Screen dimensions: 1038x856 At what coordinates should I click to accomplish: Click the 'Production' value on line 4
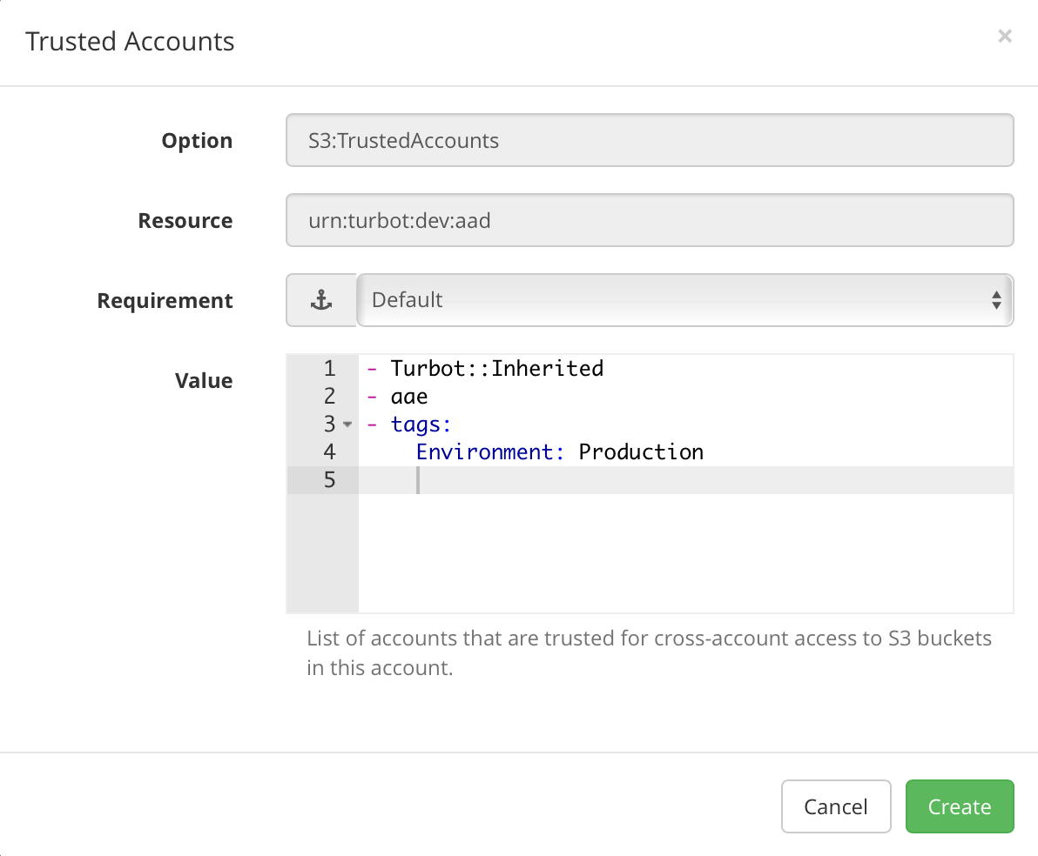(641, 452)
